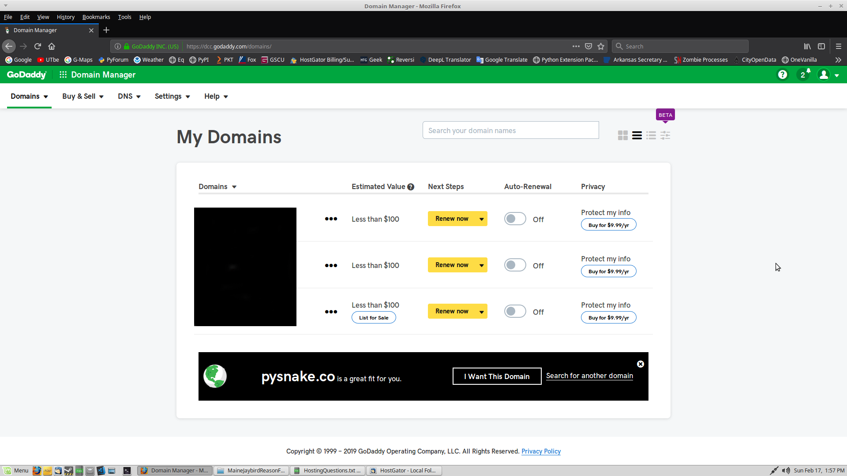Viewport: 847px width, 476px height.
Task: Expand first Renew now dropdown arrow
Action: 481,219
